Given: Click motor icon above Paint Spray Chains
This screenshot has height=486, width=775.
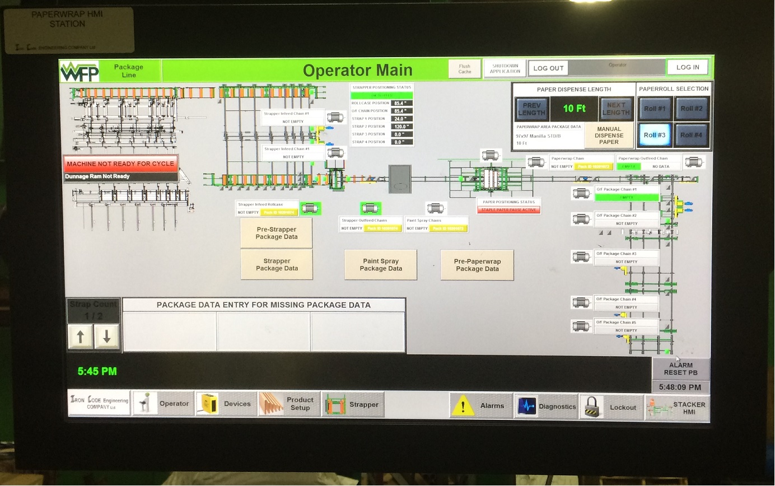Looking at the screenshot, I should [435, 208].
